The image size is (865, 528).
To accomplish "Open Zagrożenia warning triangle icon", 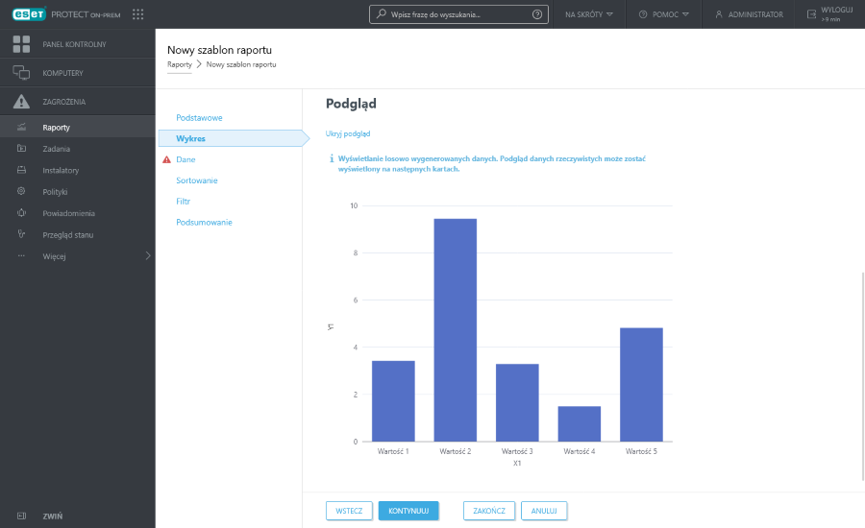I will point(21,102).
